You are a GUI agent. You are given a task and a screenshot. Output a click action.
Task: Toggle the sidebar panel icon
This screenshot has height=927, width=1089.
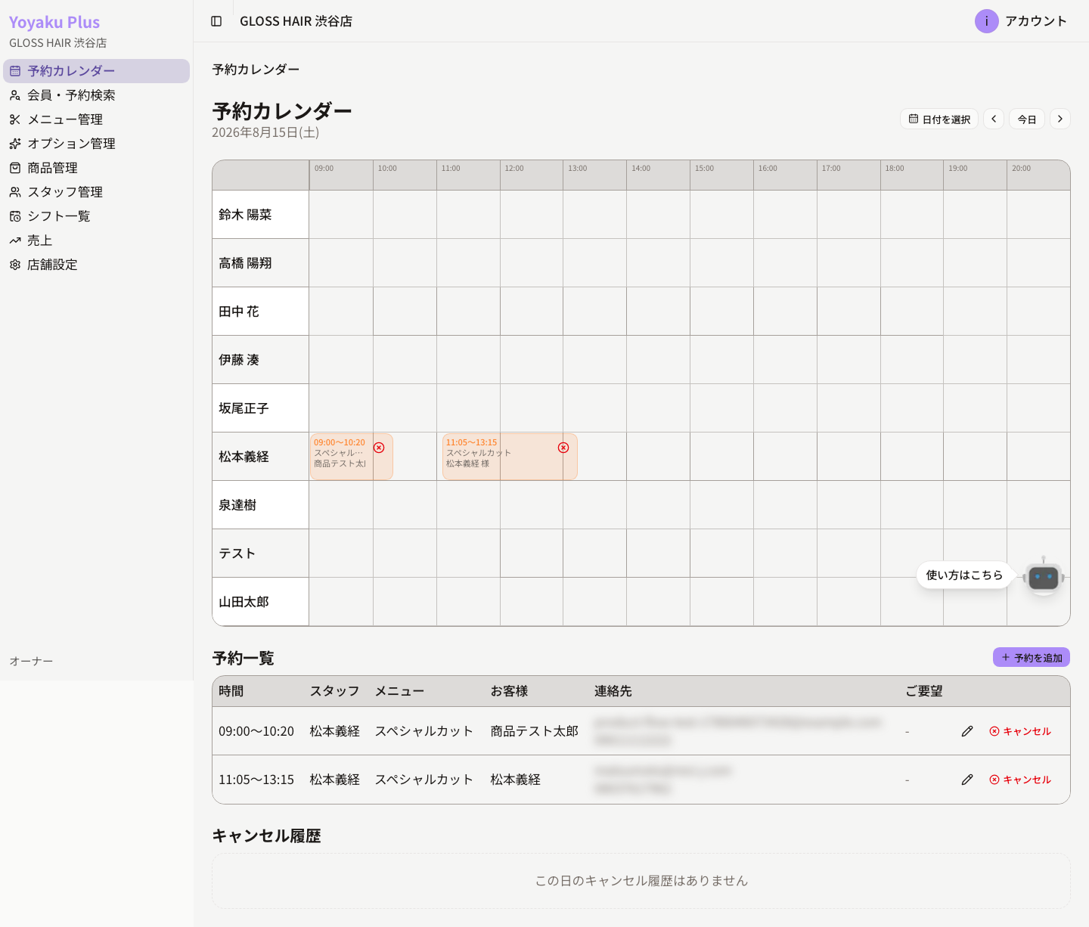coord(216,21)
